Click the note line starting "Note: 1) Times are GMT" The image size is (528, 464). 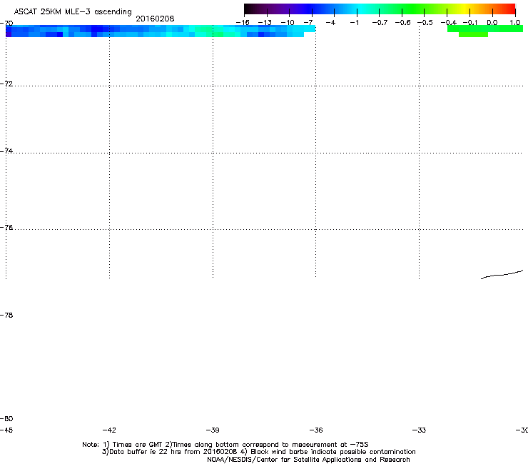click(x=225, y=445)
